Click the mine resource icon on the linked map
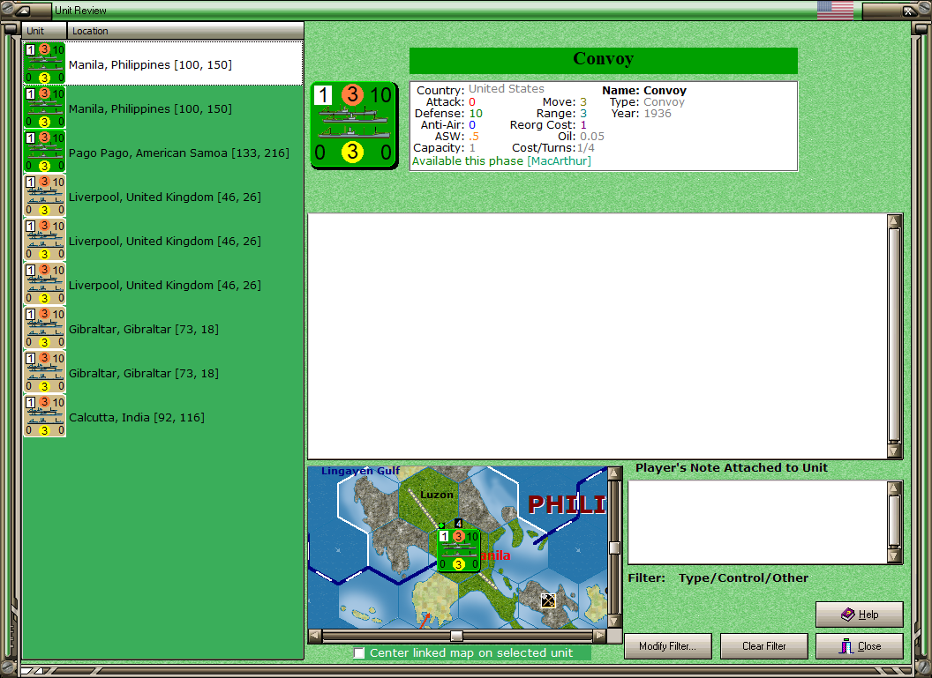The height and width of the screenshot is (678, 932). tap(548, 600)
